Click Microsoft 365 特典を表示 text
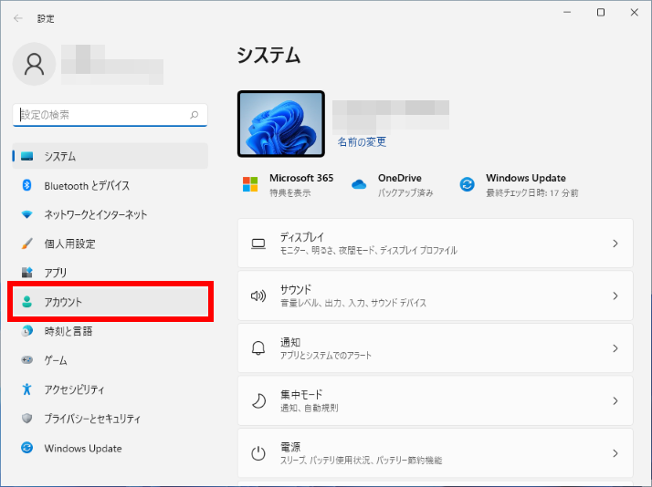 coord(290,192)
